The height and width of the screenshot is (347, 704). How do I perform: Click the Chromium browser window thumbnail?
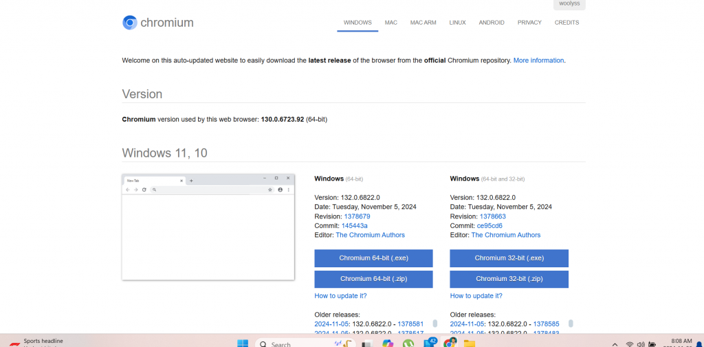(208, 227)
